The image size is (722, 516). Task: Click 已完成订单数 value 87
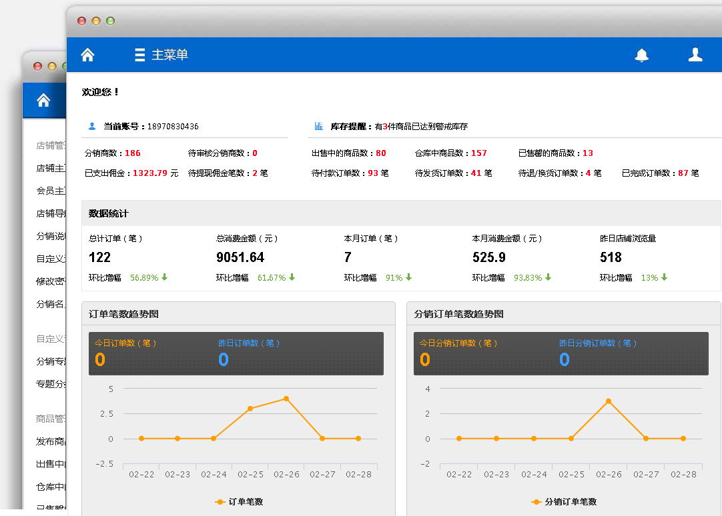coord(683,173)
